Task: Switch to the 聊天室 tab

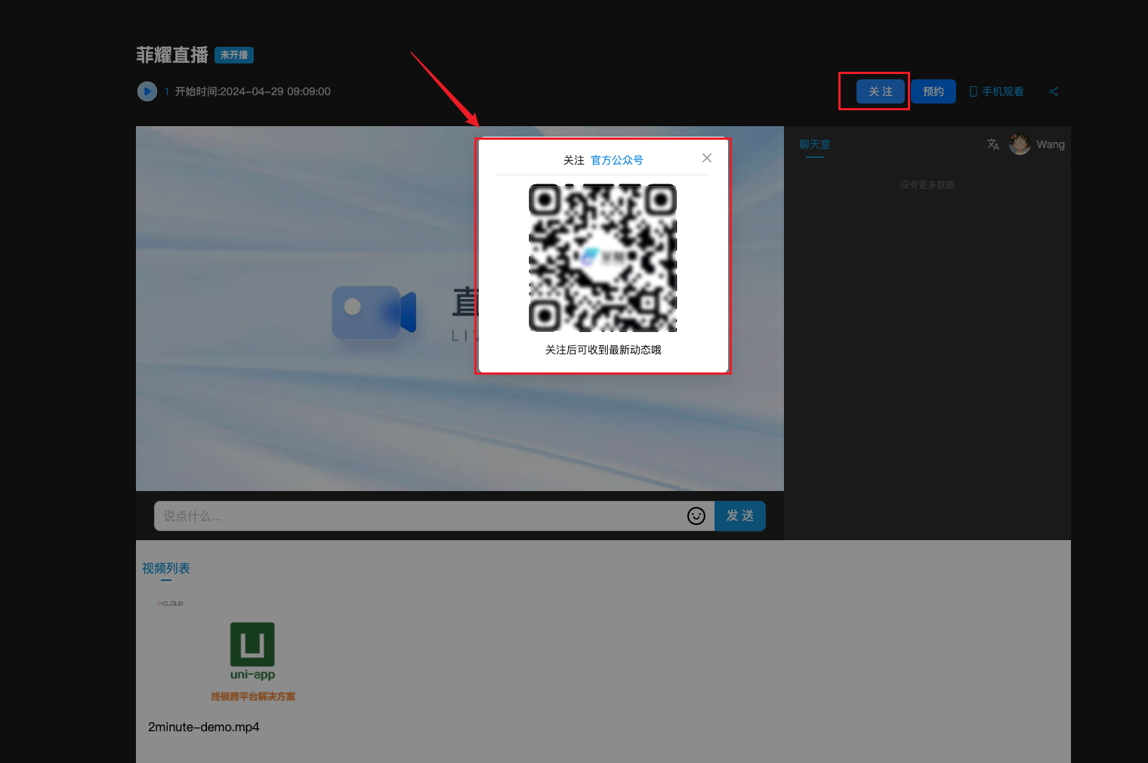Action: pos(814,144)
